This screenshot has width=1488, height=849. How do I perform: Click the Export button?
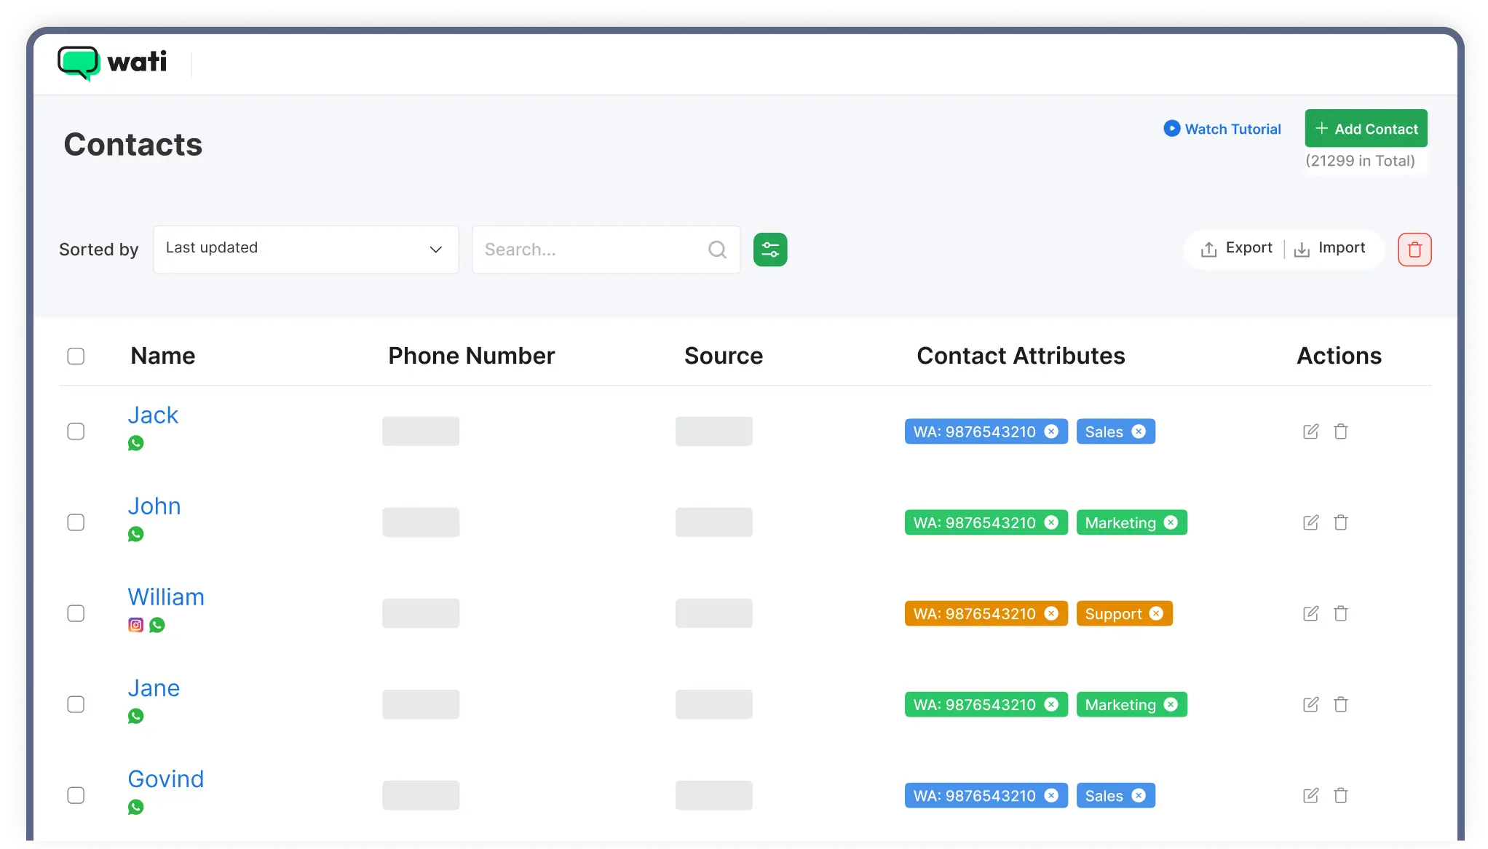tap(1237, 249)
